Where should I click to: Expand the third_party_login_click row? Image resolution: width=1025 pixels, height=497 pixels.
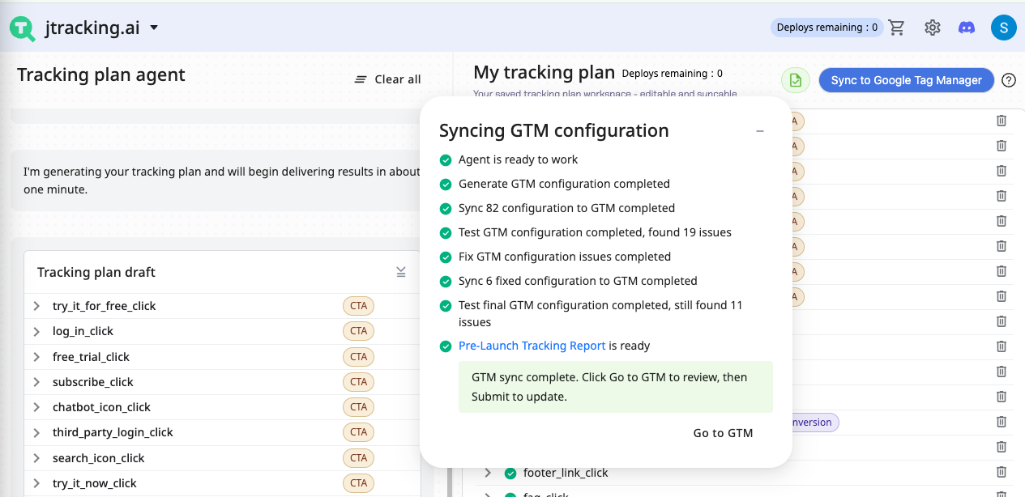click(x=36, y=432)
